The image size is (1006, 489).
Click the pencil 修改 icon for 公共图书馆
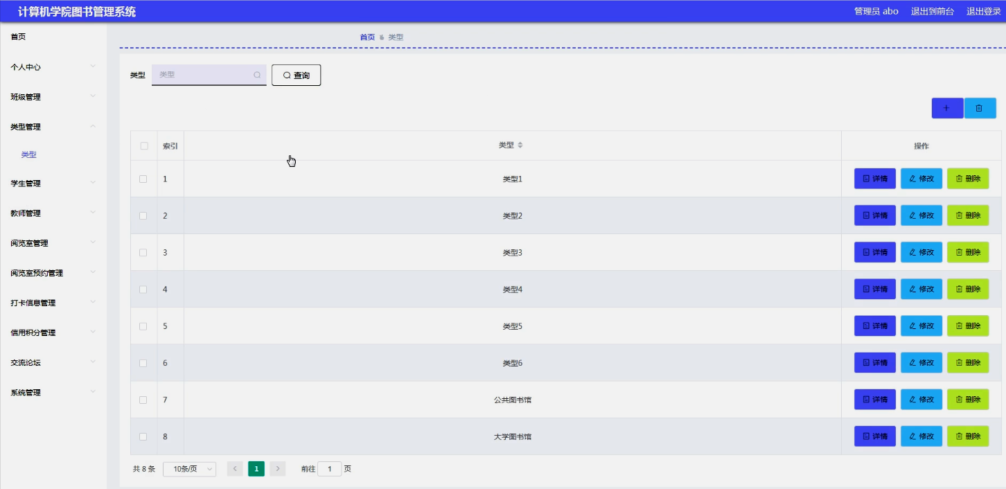[x=914, y=399]
